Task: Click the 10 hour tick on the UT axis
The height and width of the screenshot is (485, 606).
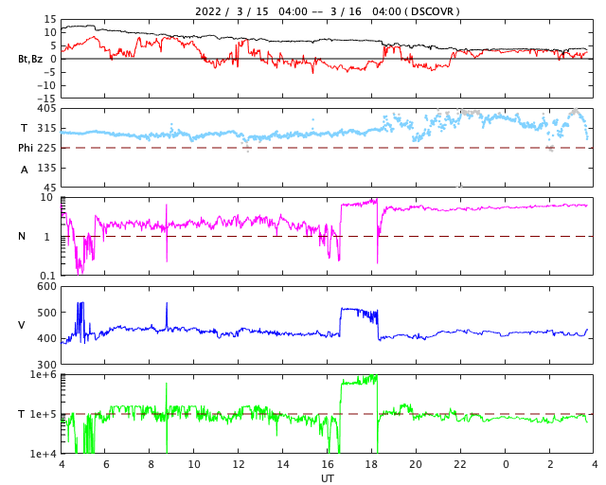Action: click(x=194, y=464)
